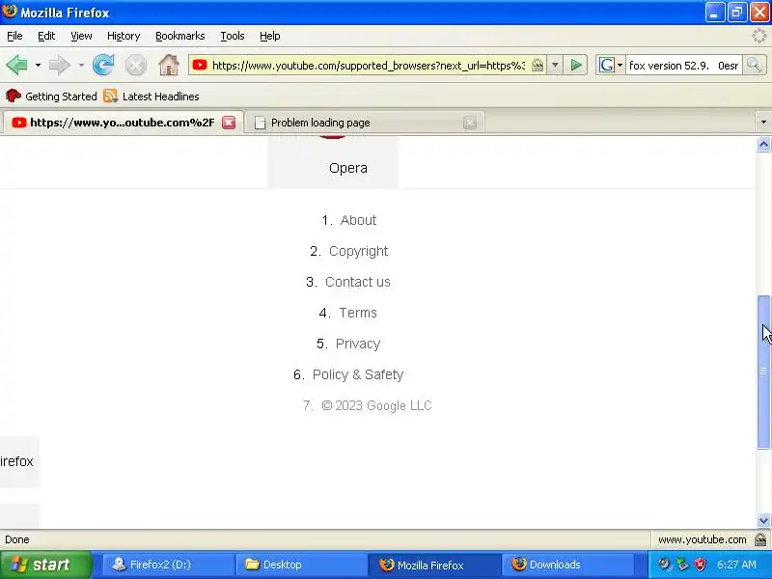The height and width of the screenshot is (579, 772).
Task: Click the green Back arrow button
Action: [16, 65]
